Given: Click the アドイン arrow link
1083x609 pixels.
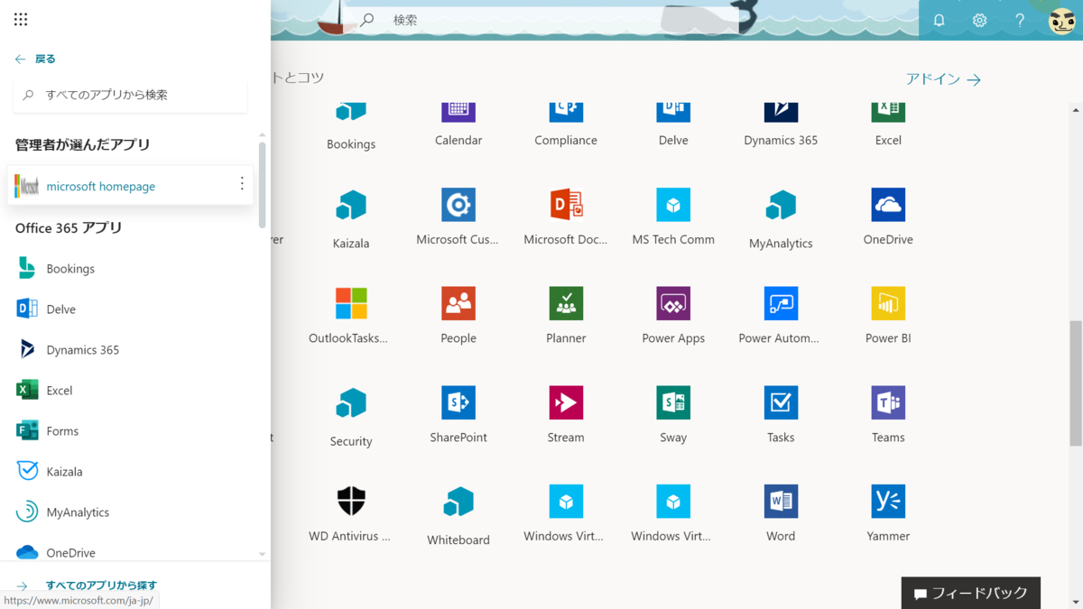Looking at the screenshot, I should click(943, 79).
